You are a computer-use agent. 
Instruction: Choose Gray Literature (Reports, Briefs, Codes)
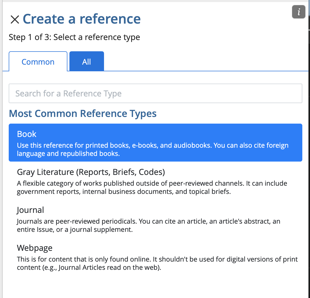91,172
